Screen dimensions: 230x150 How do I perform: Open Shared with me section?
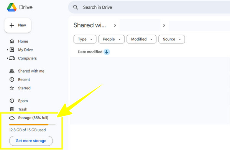pos(31,71)
